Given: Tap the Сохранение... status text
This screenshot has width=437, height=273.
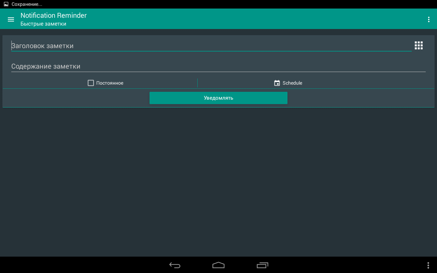Looking at the screenshot, I should click(27, 4).
